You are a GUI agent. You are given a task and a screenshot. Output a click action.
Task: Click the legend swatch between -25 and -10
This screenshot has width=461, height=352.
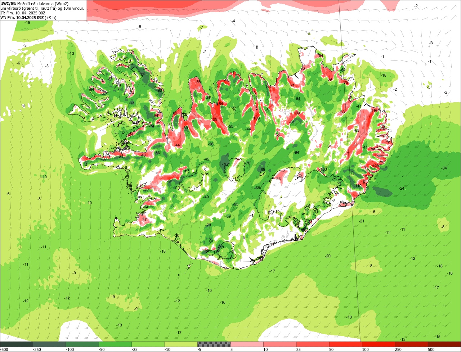[x=148, y=344]
